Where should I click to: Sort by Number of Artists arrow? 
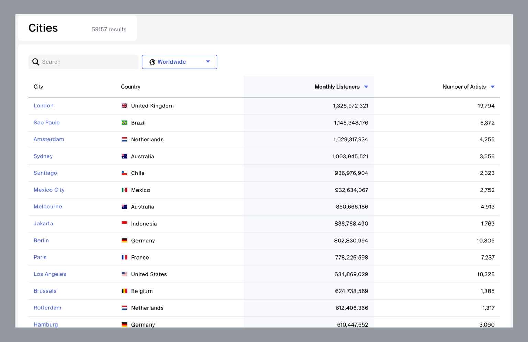492,87
